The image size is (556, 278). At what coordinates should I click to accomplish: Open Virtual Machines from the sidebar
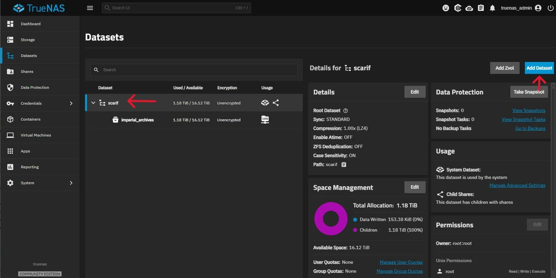coord(36,135)
